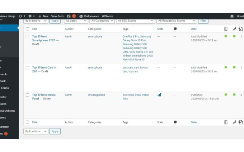Screen dimensions: 244x152
Task: Open comments bubble in admin bar
Action: (30, 16)
